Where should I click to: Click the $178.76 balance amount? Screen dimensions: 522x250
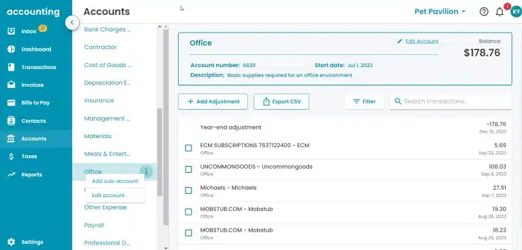point(482,53)
